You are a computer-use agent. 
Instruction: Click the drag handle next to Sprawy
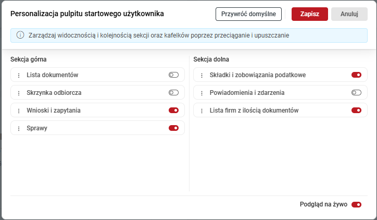19,129
